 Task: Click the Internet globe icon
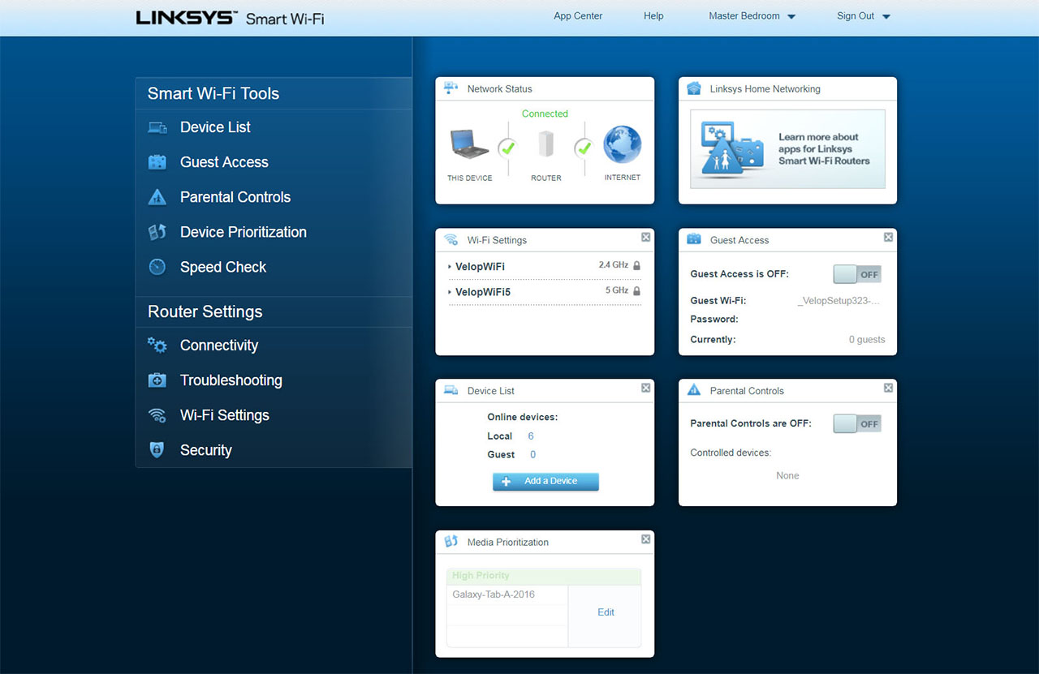pyautogui.click(x=623, y=144)
